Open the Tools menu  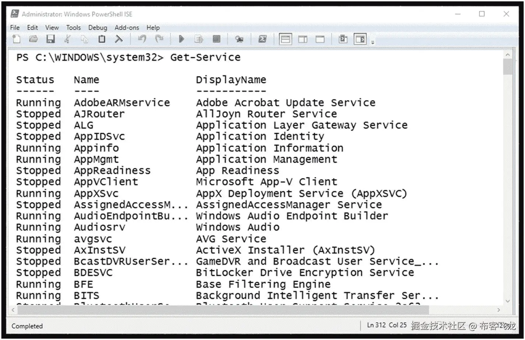73,28
